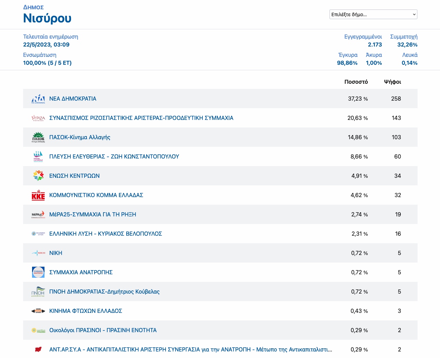This screenshot has height=358, width=440.
Task: Click the Τελευταία ενημέρωση label
Action: pos(51,37)
